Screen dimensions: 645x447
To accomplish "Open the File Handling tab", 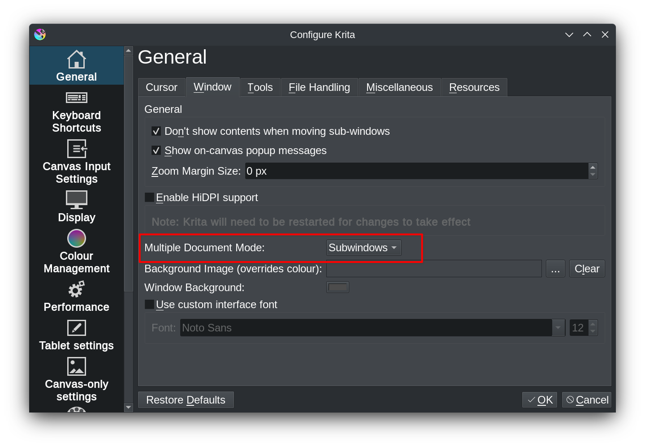I will [319, 87].
